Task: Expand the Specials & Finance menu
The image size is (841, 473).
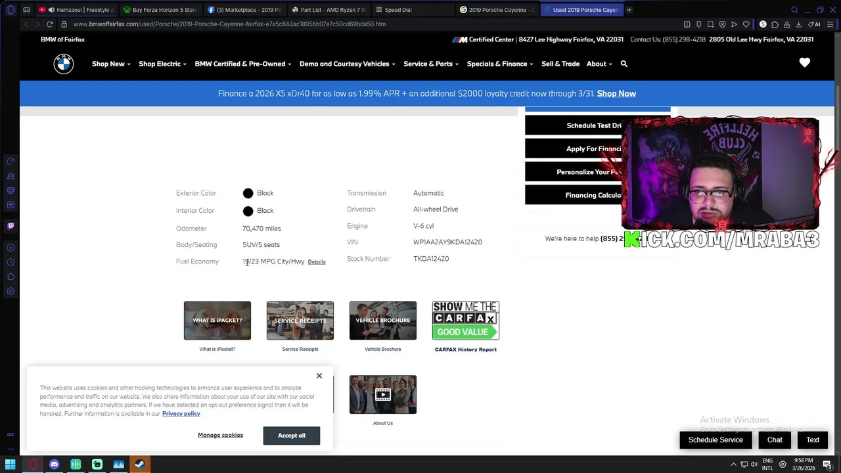Action: coord(500,64)
